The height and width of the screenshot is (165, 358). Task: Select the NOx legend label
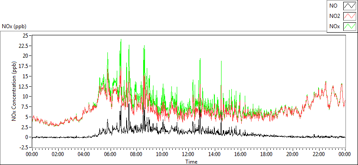pos(335,26)
